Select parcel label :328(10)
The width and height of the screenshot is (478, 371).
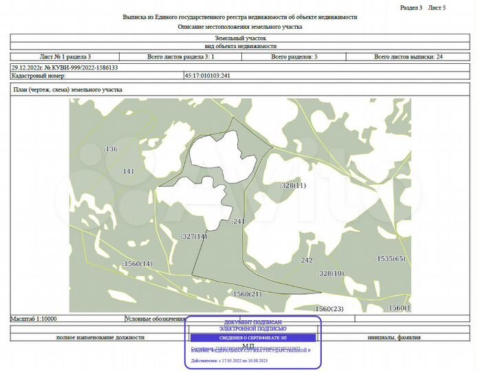tap(331, 273)
